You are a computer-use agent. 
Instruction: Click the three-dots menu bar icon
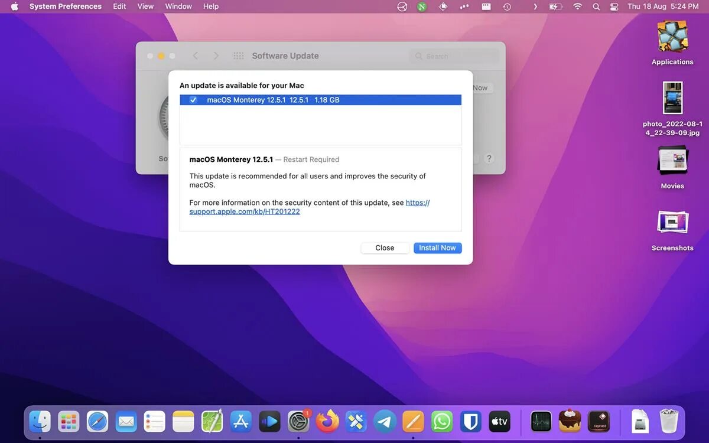coord(464,6)
